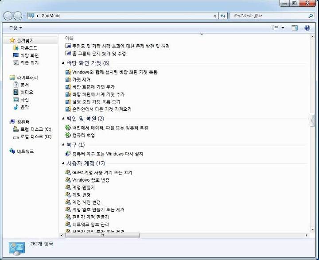Select 계정 암호 만들기 또는 제거
The image size is (319, 260).
coord(98,210)
